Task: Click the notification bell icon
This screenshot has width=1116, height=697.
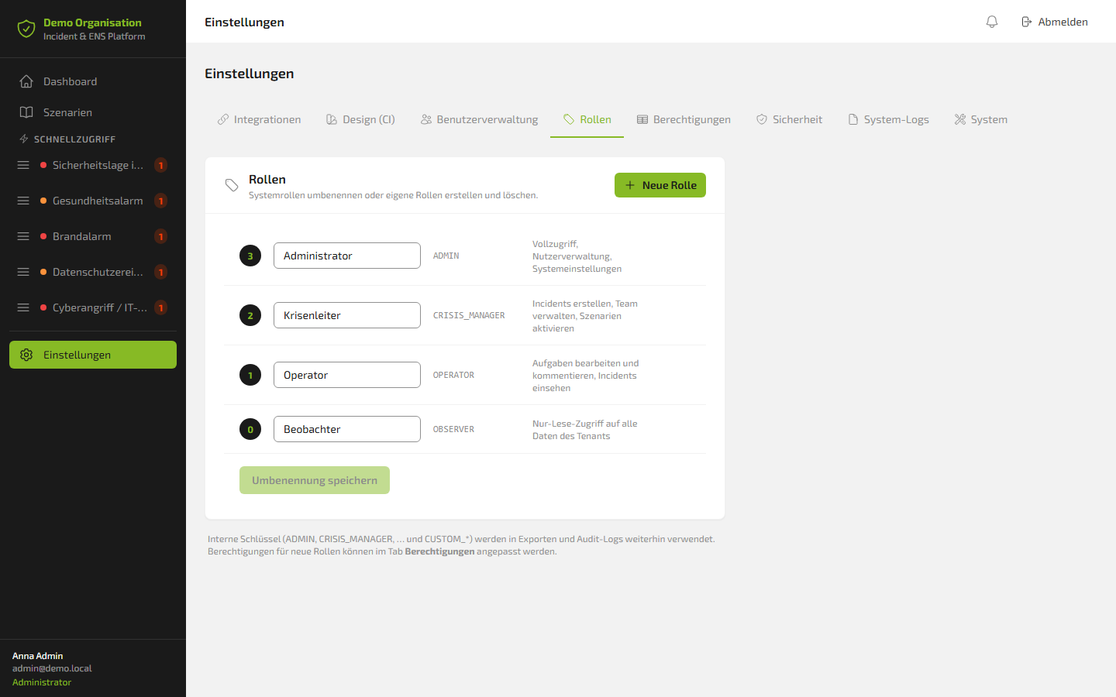Action: point(992,22)
